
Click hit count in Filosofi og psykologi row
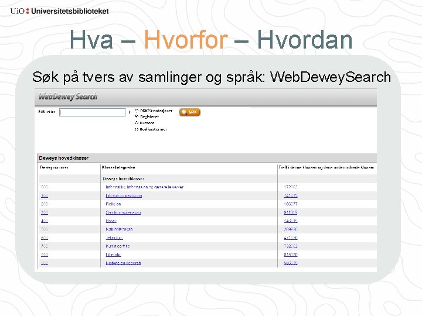click(x=291, y=195)
